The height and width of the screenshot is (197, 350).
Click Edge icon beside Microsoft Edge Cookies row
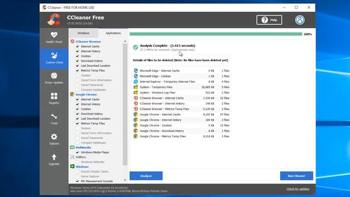(x=136, y=76)
